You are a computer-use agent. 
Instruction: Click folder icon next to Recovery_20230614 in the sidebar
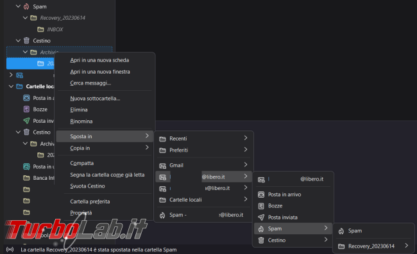33,18
